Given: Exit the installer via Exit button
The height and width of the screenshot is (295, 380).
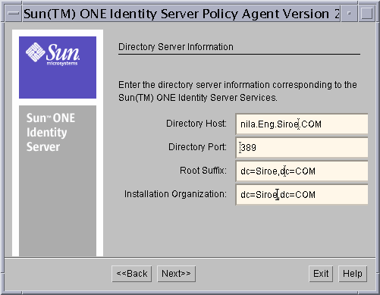Looking at the screenshot, I should [x=321, y=274].
